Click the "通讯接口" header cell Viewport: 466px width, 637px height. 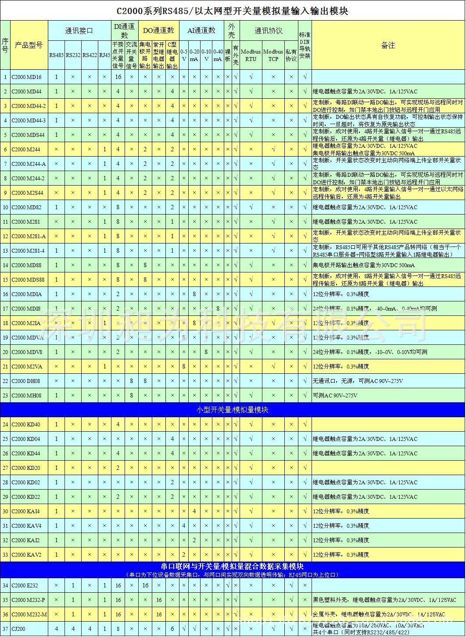tap(79, 31)
